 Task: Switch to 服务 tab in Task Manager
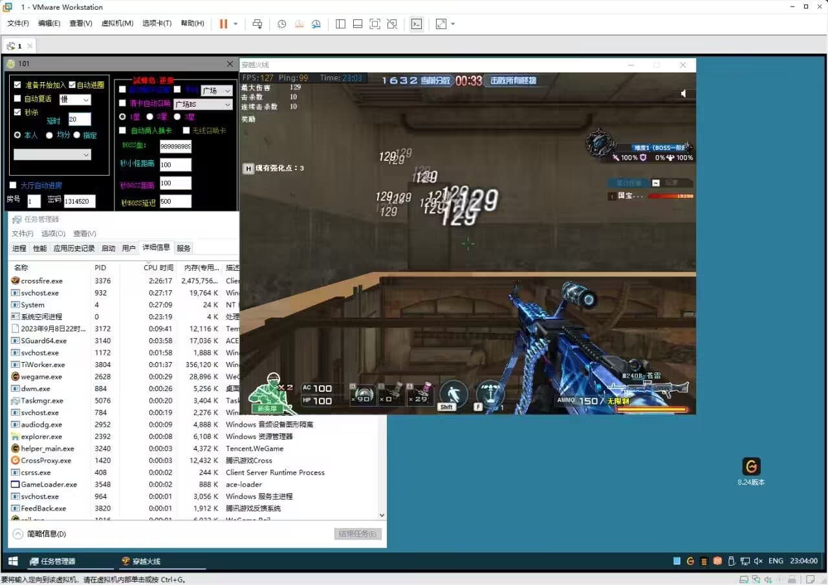tap(184, 248)
